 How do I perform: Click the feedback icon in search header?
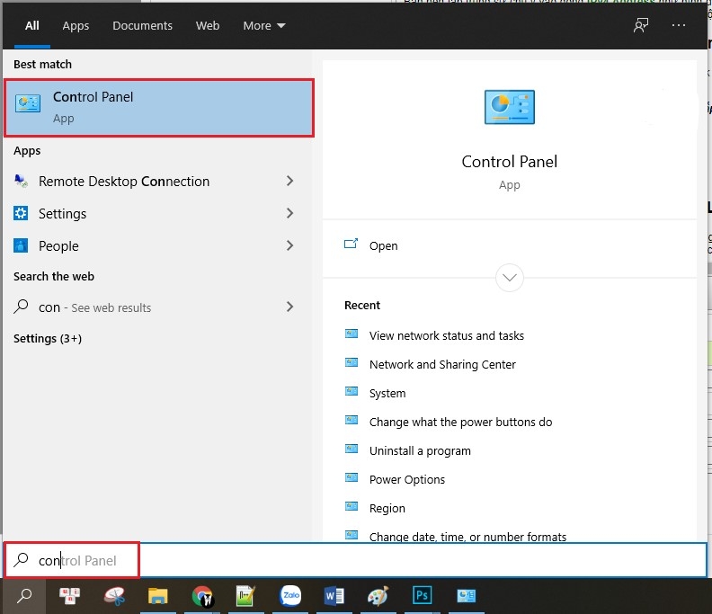pyautogui.click(x=640, y=25)
